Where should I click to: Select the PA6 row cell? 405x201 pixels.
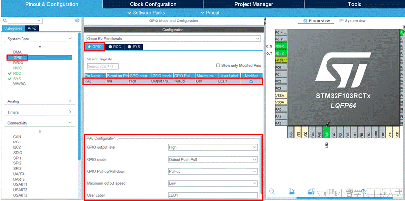[95, 81]
